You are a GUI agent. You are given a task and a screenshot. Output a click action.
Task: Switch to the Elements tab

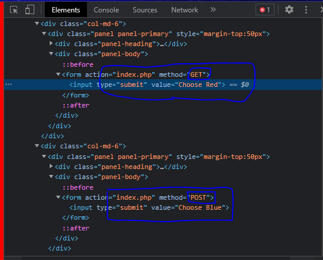coord(66,10)
